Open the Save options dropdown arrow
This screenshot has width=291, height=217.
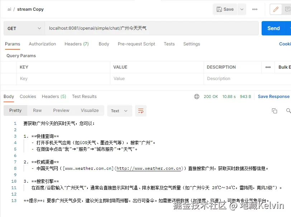(x=242, y=9)
